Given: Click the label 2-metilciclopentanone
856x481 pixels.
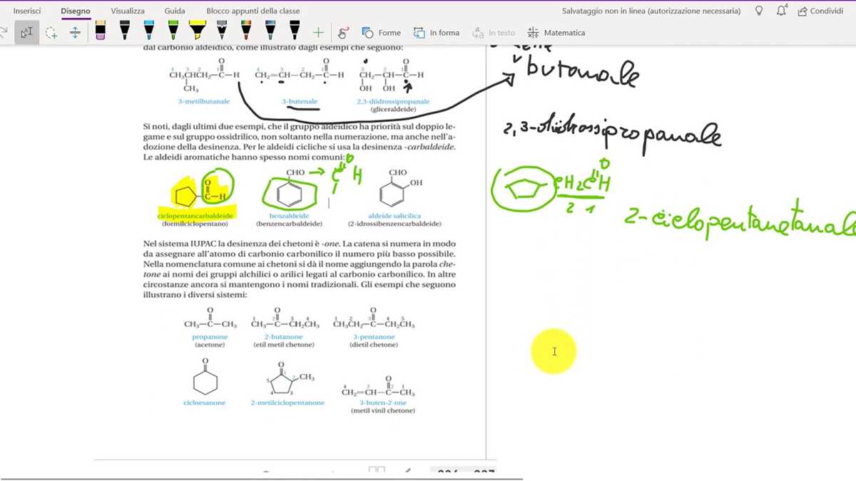Looking at the screenshot, I should point(287,403).
